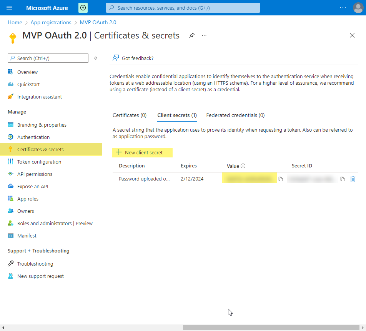Open more options ellipsis next to pin

point(204,35)
